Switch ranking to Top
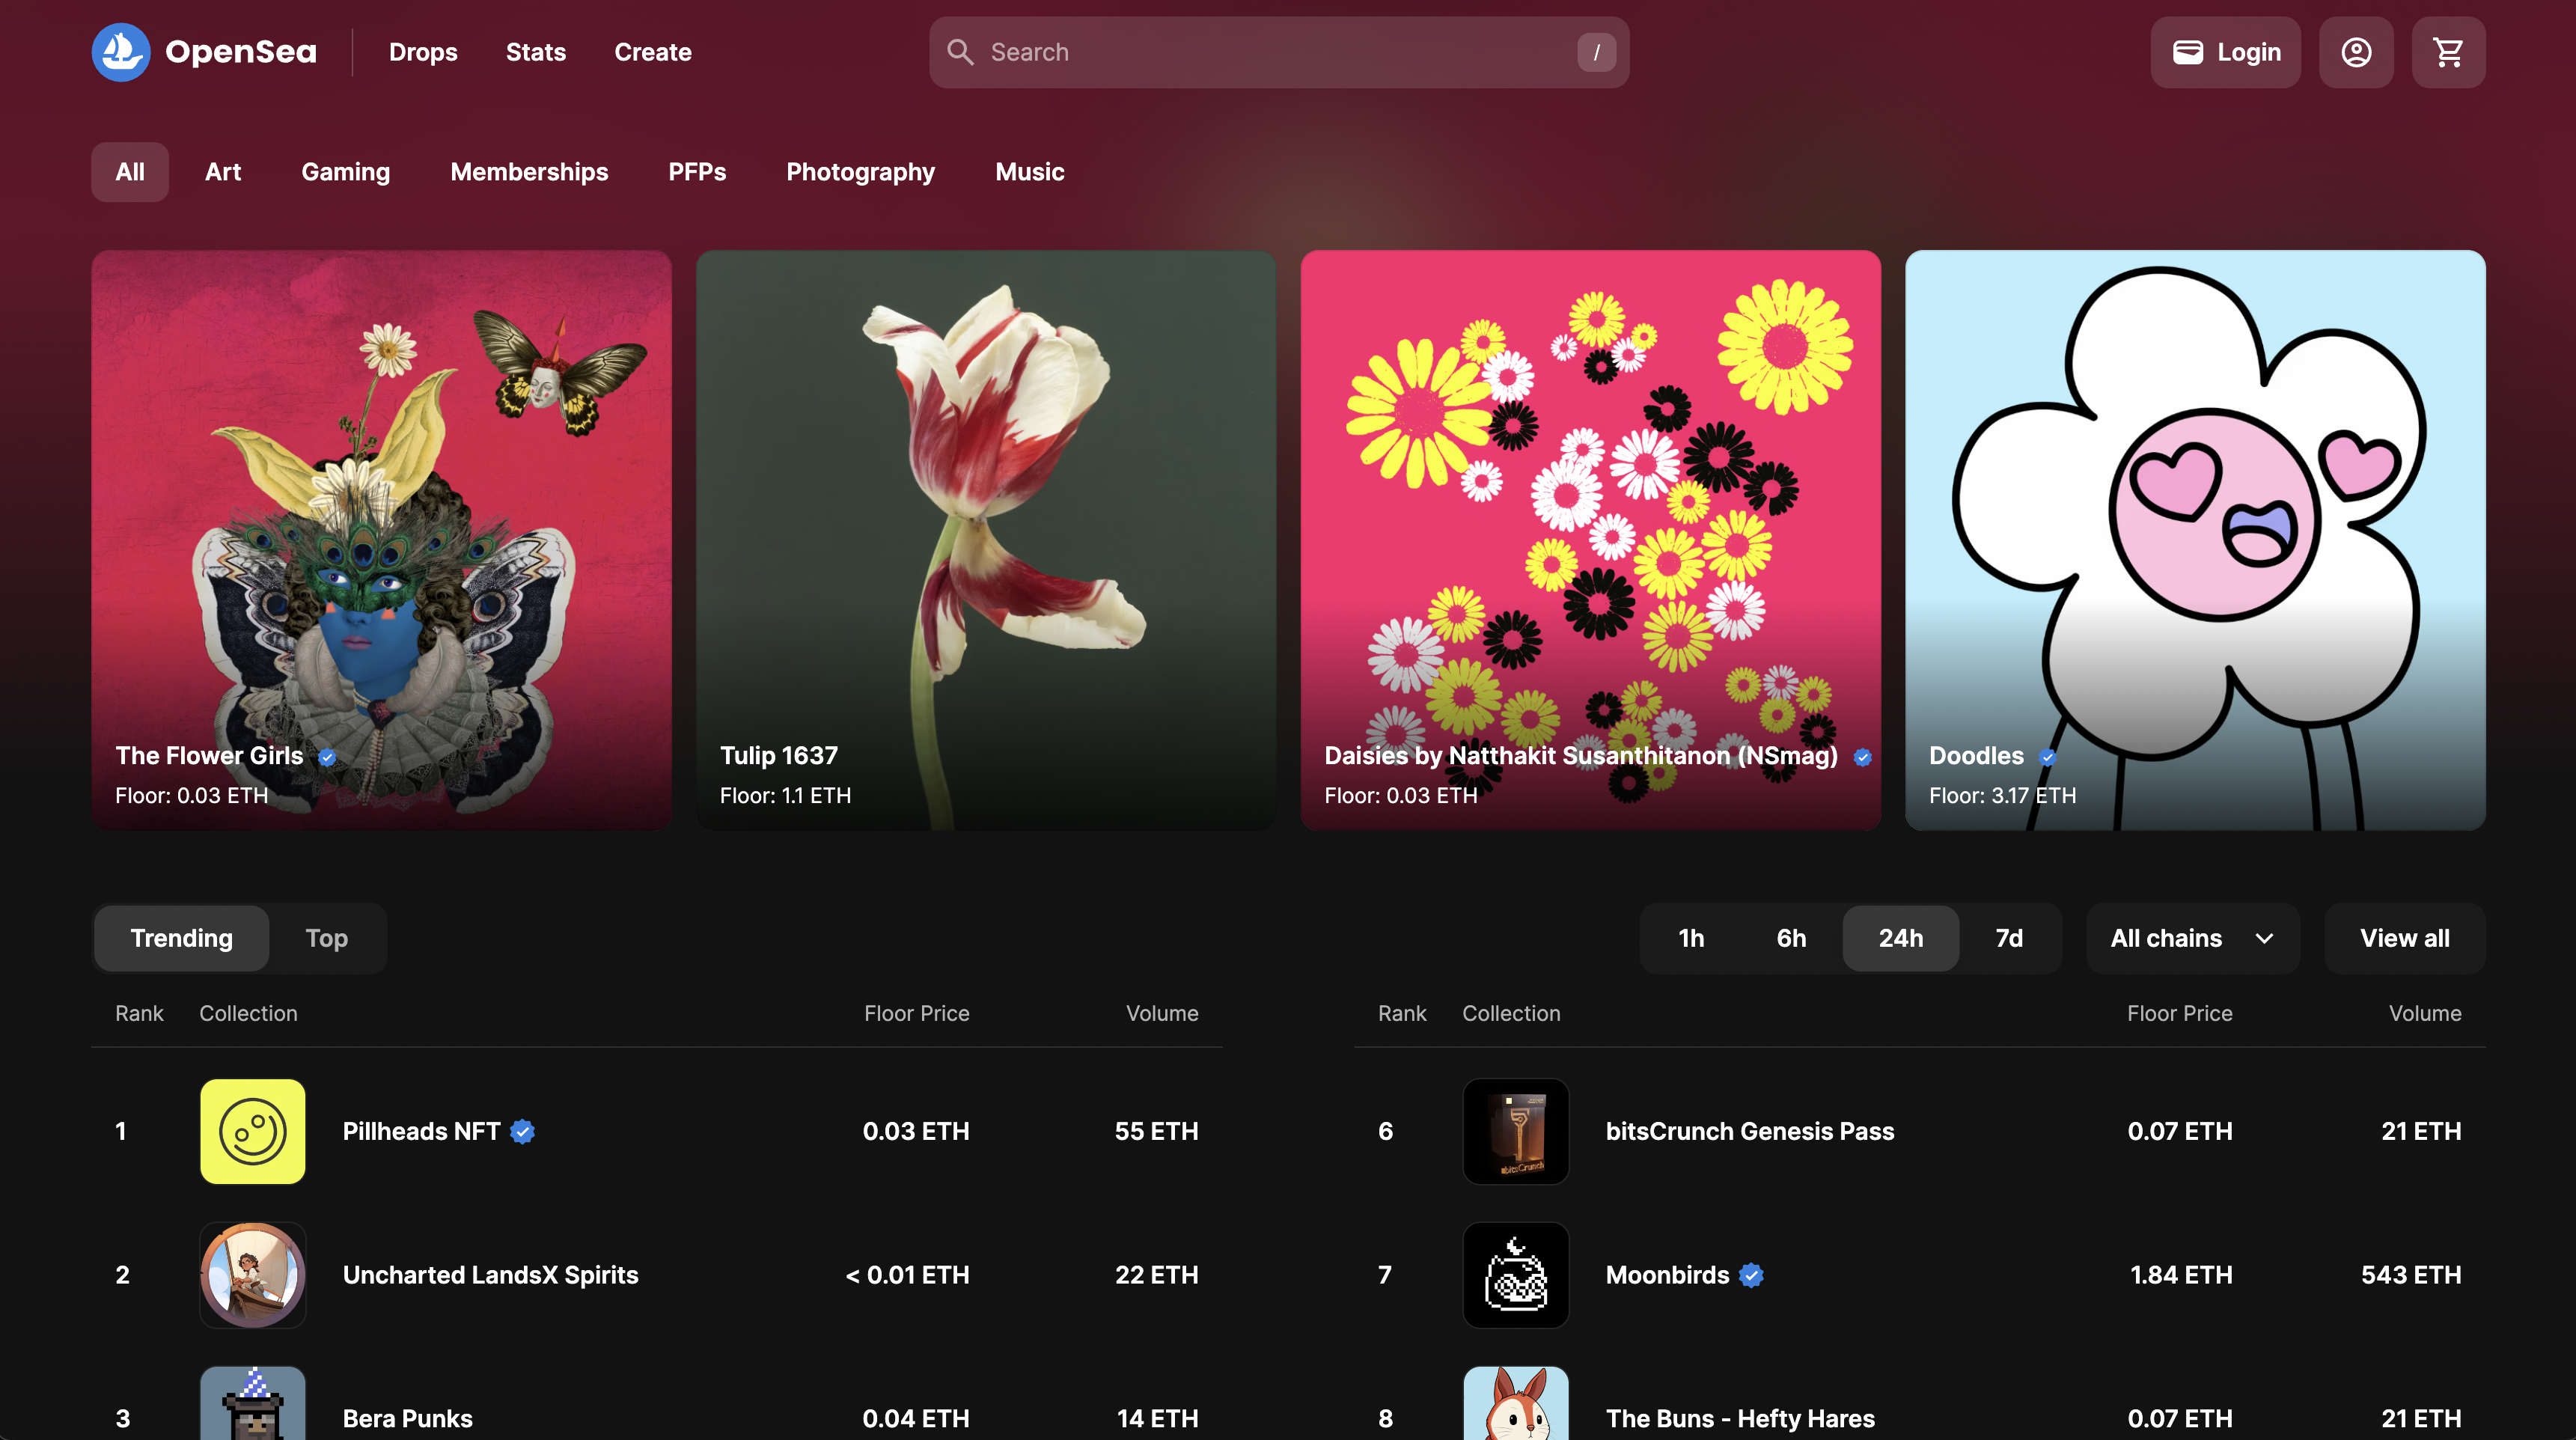 coord(326,938)
